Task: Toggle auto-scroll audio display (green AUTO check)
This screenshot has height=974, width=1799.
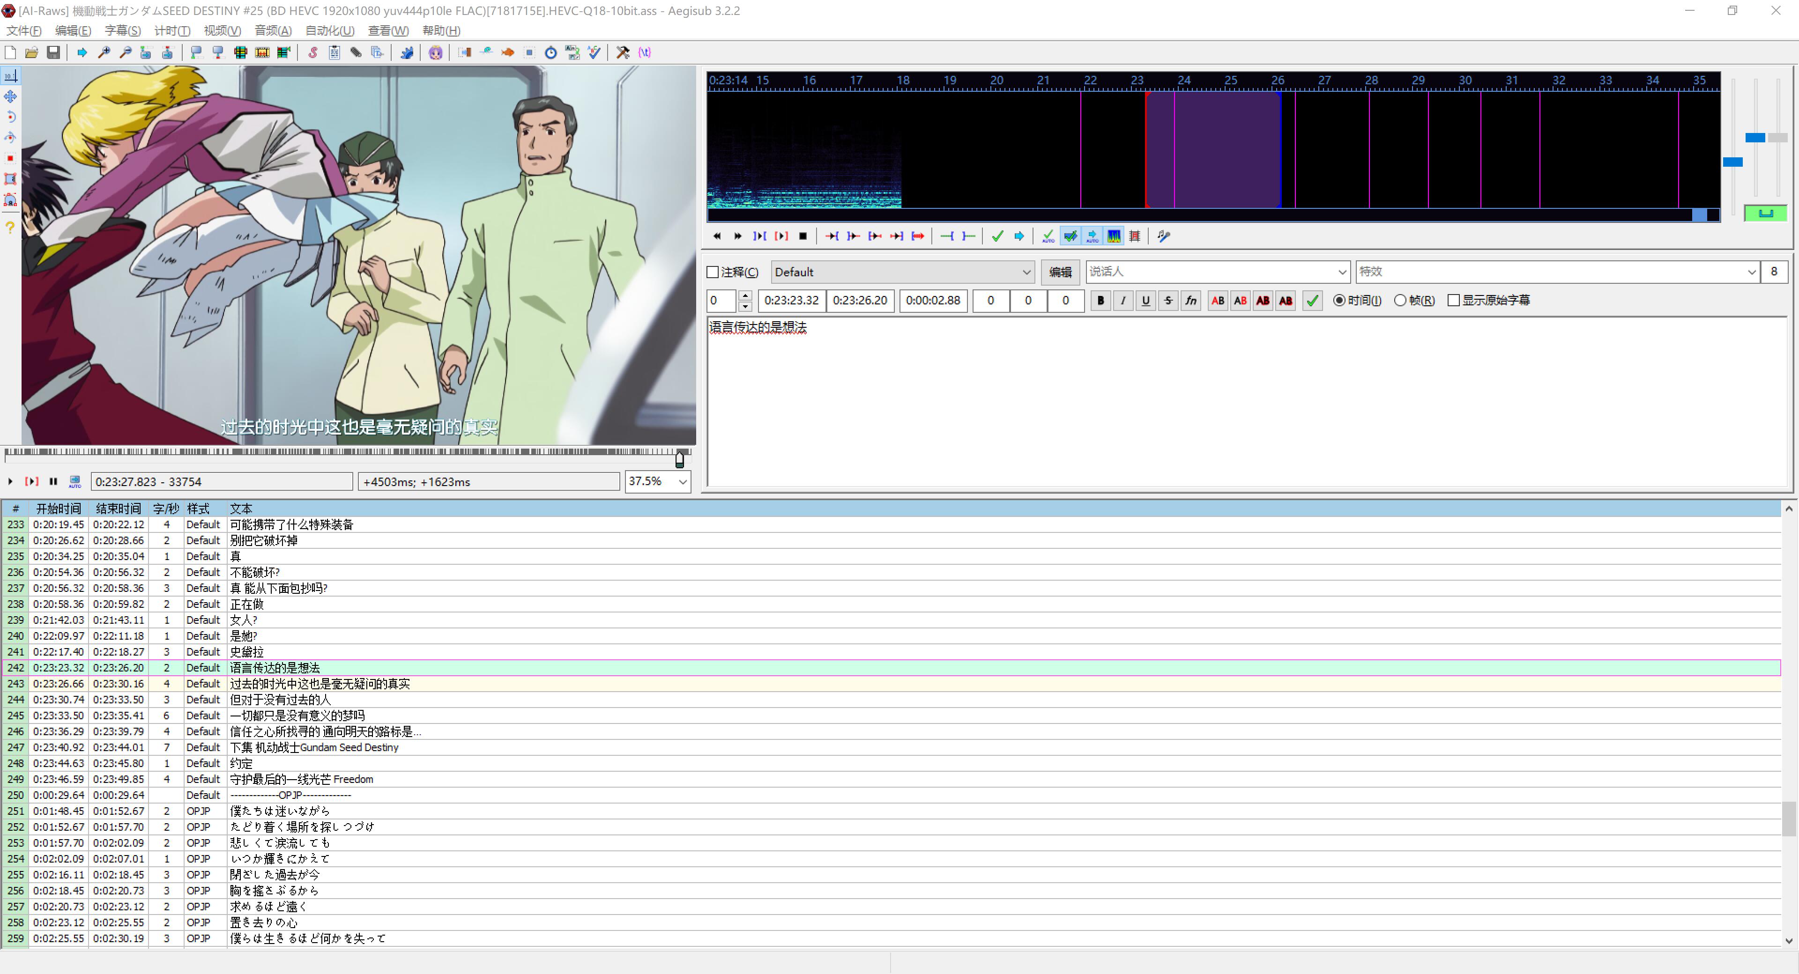Action: click(1048, 236)
